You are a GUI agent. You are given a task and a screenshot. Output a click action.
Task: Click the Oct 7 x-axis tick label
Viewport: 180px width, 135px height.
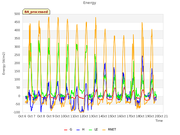pos(31,116)
